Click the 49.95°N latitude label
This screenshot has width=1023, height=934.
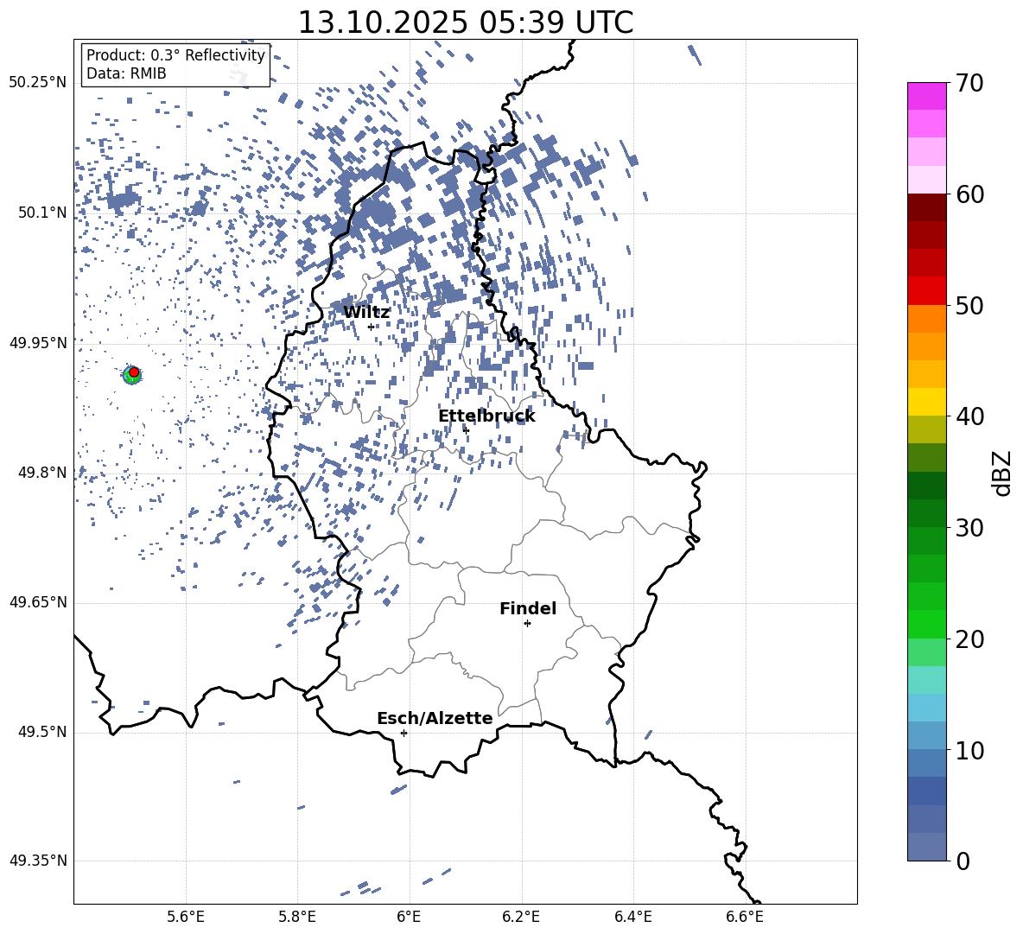coord(38,342)
